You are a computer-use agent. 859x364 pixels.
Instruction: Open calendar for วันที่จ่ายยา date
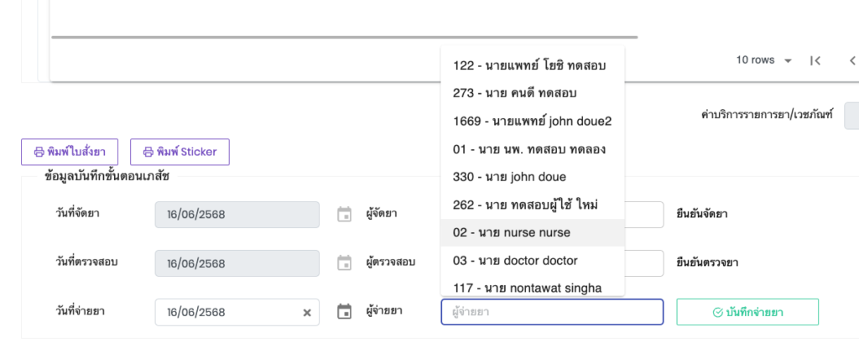pyautogui.click(x=344, y=312)
